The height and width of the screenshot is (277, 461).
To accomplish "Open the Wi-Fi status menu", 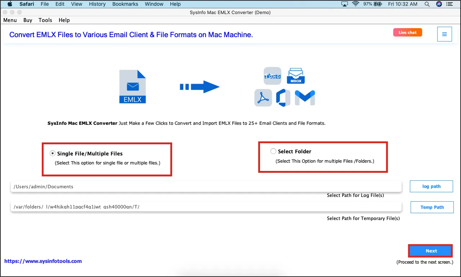I will tap(356, 4).
